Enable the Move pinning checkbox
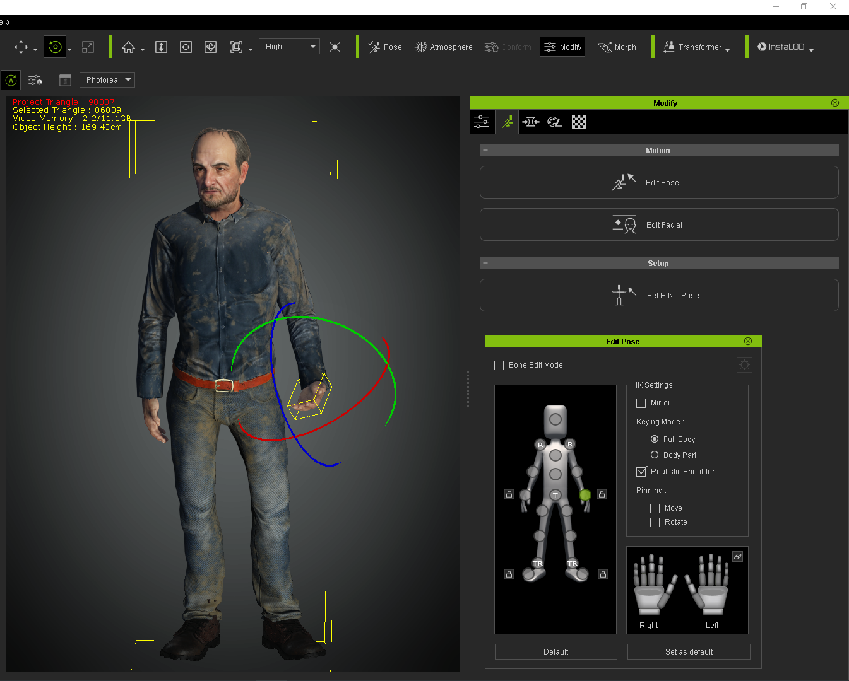The width and height of the screenshot is (849, 681). (655, 508)
